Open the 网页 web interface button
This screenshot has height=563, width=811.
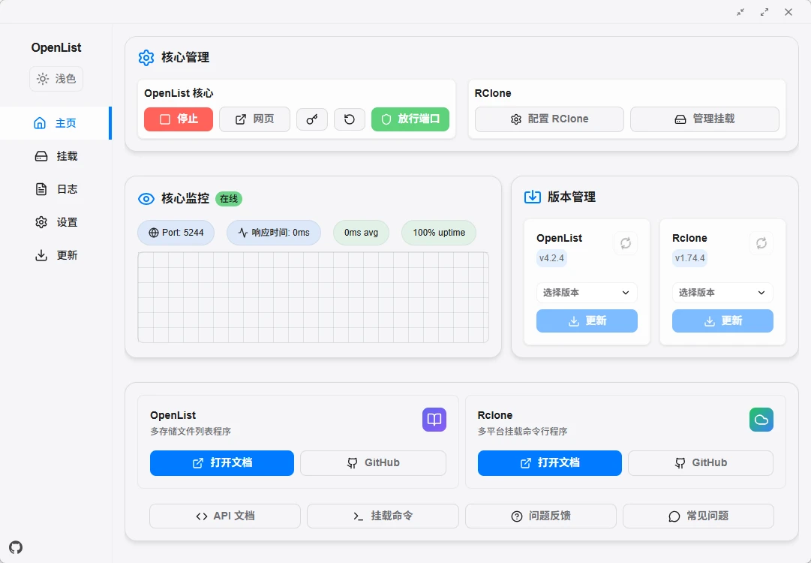click(x=254, y=119)
